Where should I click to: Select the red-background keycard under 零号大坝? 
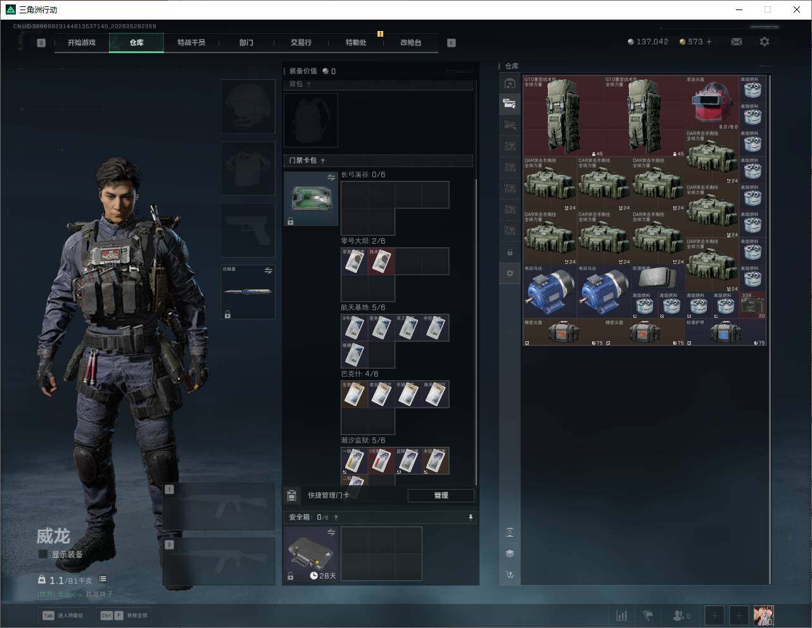pos(381,261)
